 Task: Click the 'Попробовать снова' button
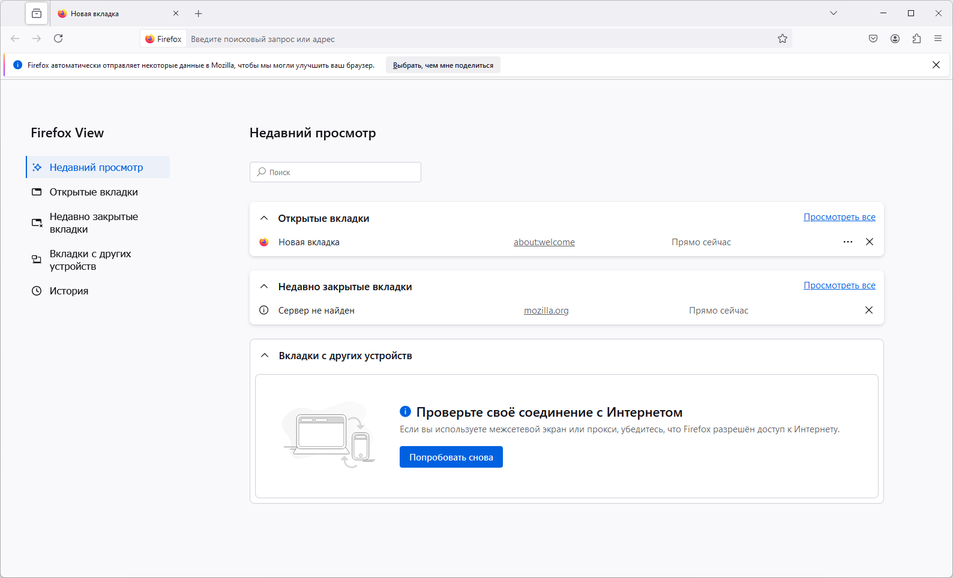tap(451, 457)
